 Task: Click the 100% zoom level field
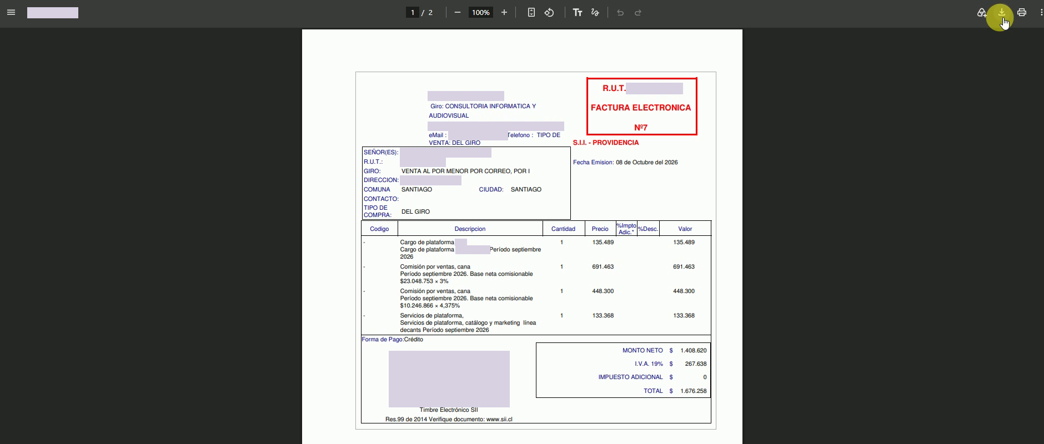481,12
